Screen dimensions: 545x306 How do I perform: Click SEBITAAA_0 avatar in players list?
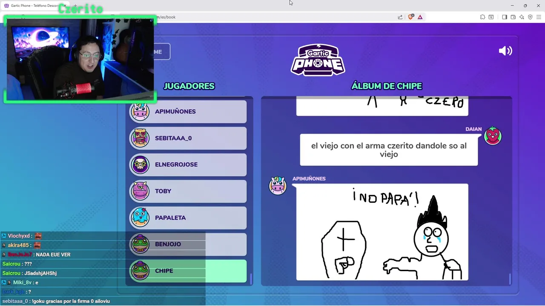140,138
